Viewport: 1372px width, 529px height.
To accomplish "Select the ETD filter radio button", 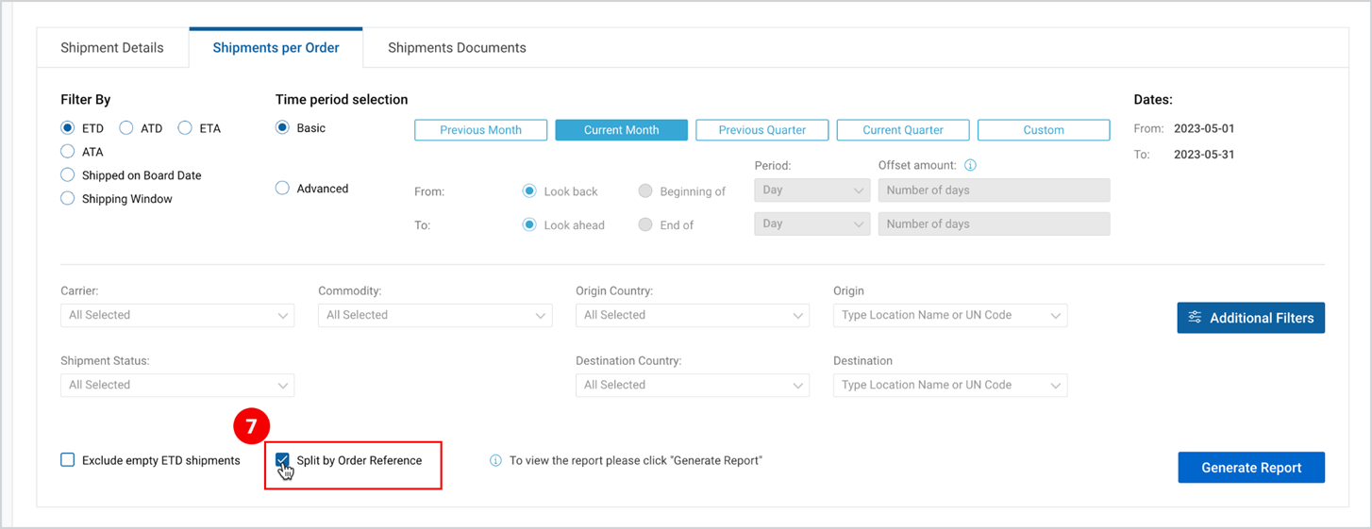I will (67, 128).
